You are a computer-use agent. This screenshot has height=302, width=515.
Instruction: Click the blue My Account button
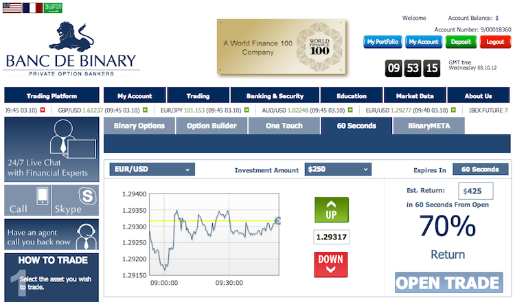(x=424, y=42)
